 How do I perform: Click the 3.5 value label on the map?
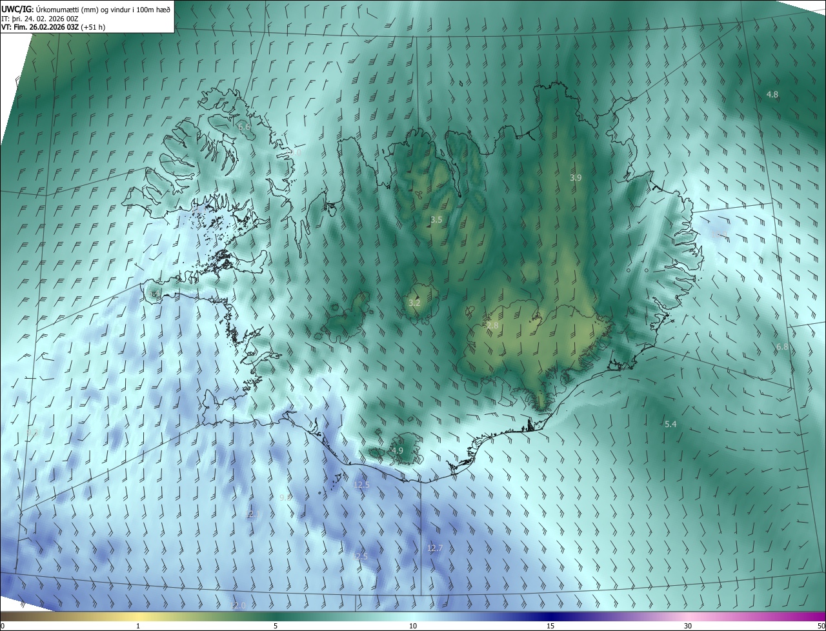pos(436,220)
